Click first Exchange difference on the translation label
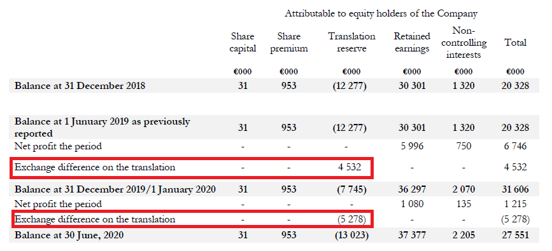The width and height of the screenshot is (552, 251). tap(95, 167)
